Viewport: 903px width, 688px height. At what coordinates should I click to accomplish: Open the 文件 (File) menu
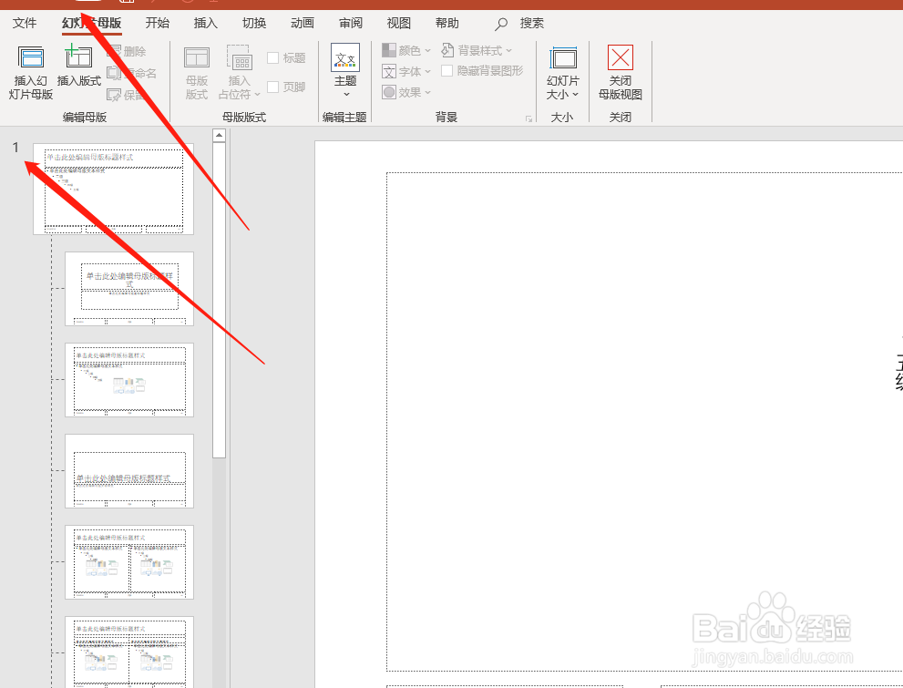pos(25,23)
